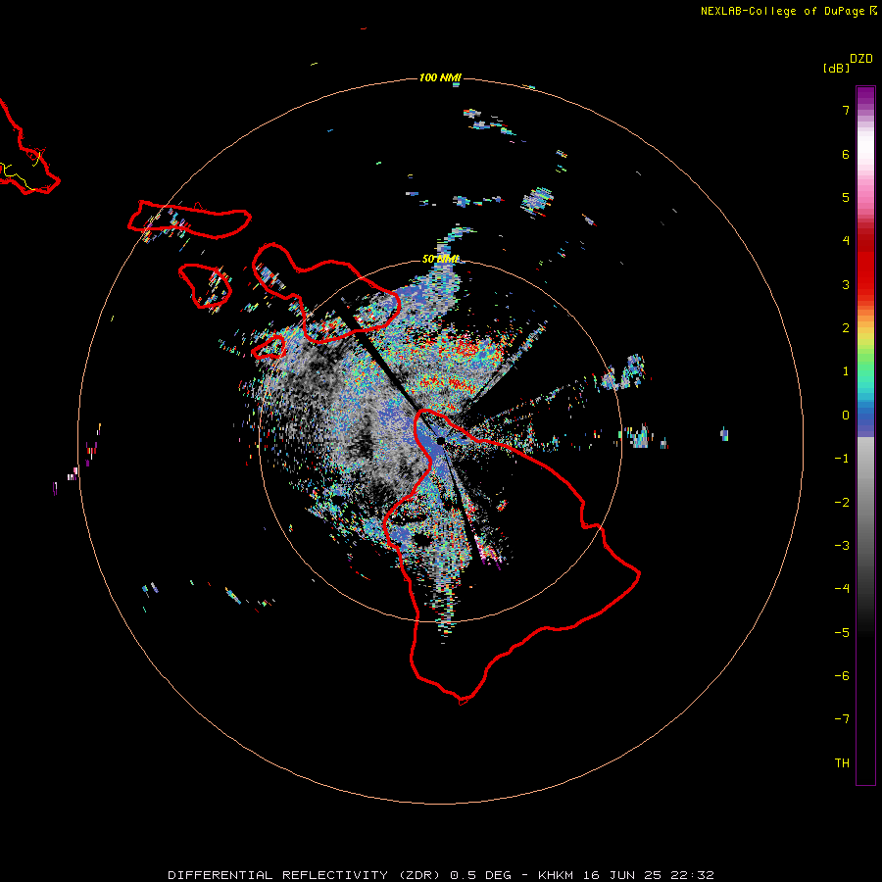Screen dimensions: 882x882
Task: Click the 50 NMI range ring label
Action: pos(440,259)
